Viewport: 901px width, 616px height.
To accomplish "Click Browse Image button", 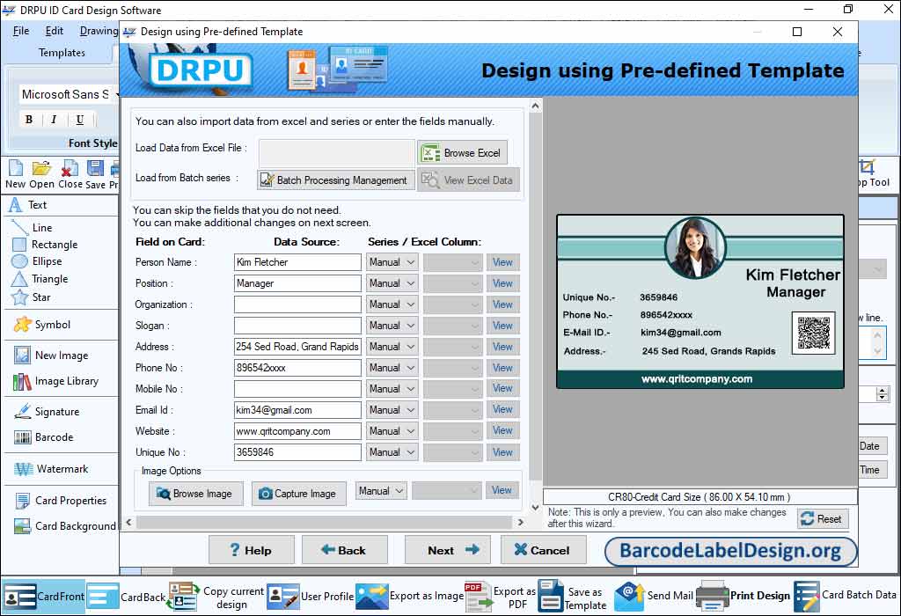I will pos(195,494).
